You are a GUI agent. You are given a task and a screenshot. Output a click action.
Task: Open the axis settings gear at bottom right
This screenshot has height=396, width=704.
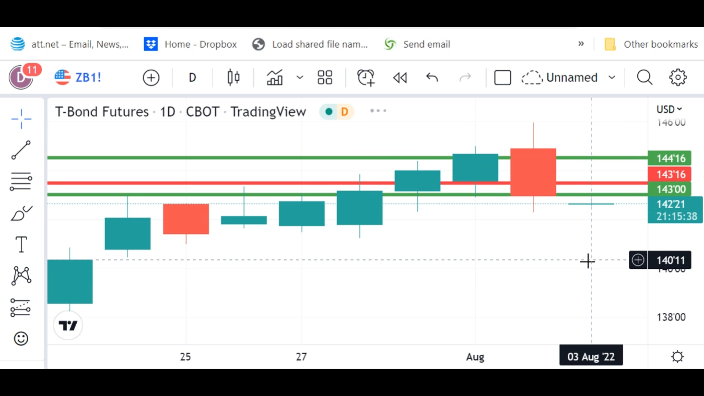[677, 356]
